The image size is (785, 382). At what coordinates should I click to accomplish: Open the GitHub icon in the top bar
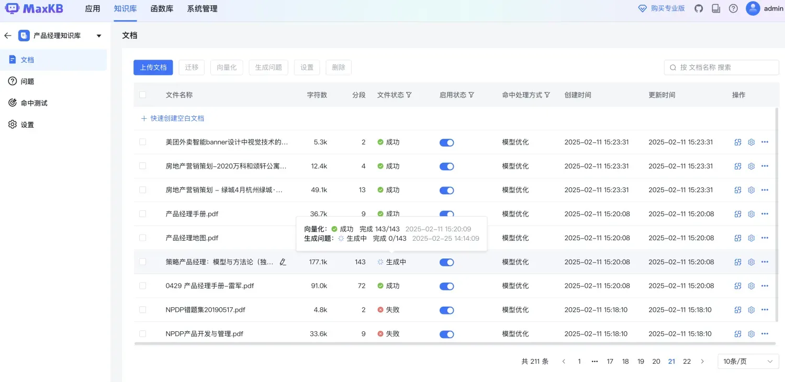(698, 8)
